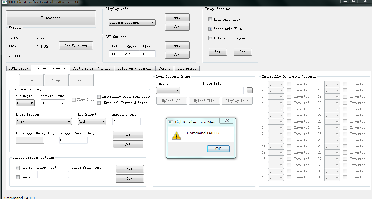Viewport: 372px width, 199px height.
Task: Uncheck Short Axis Flip checkbox
Action: coord(210,29)
